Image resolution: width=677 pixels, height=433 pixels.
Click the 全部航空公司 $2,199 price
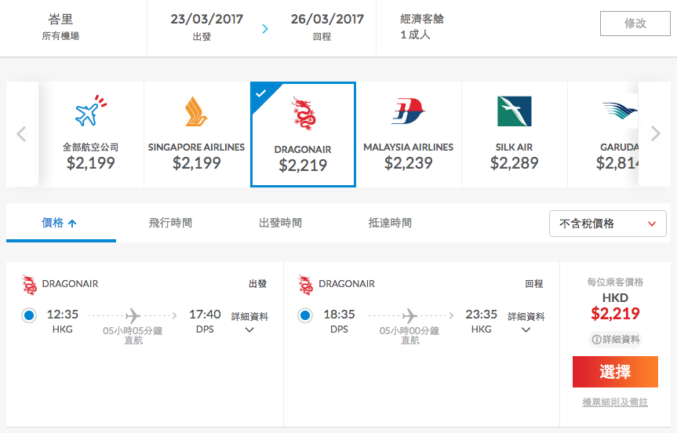(x=91, y=162)
